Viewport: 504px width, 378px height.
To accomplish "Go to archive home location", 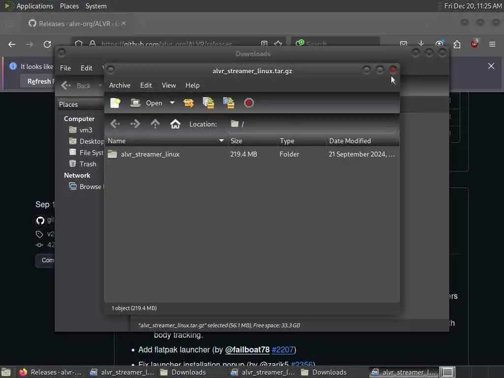I will (175, 124).
